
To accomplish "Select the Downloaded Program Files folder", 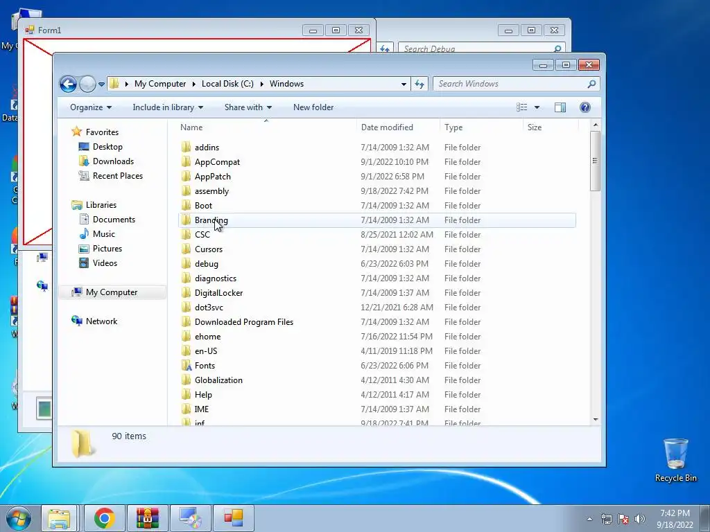I will pyautogui.click(x=243, y=321).
